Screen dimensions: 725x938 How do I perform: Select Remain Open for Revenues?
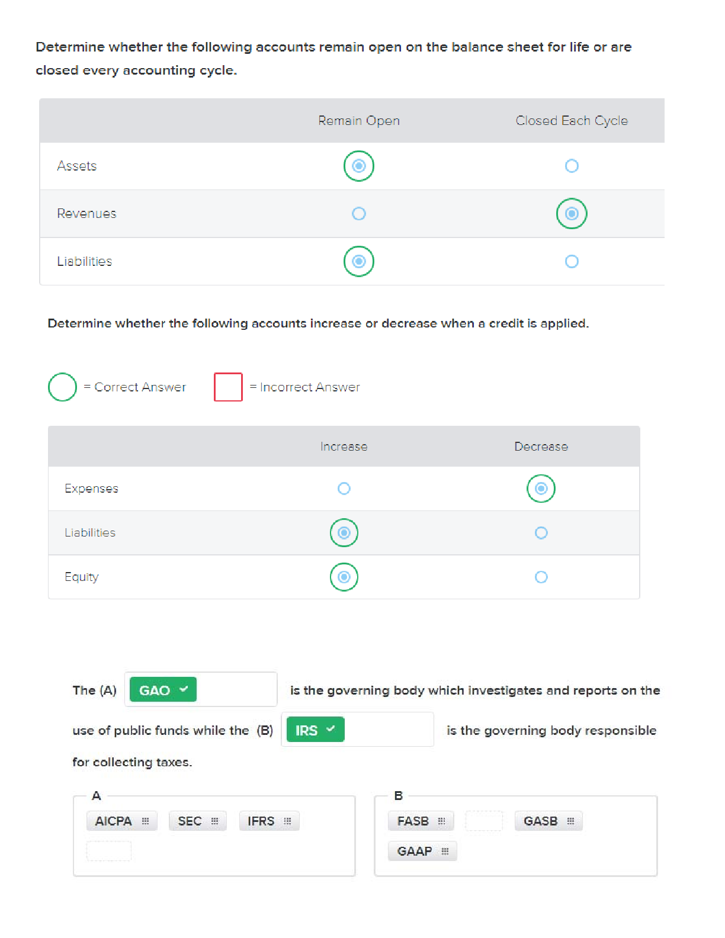coord(359,214)
